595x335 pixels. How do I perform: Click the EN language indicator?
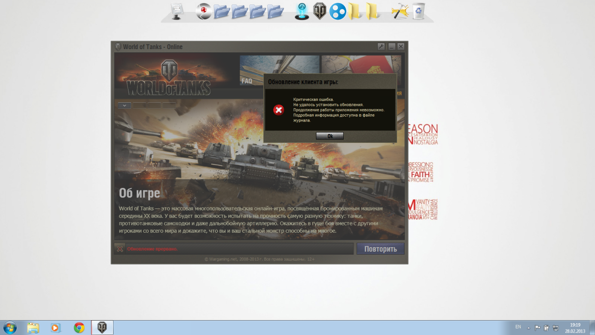[x=518, y=327]
